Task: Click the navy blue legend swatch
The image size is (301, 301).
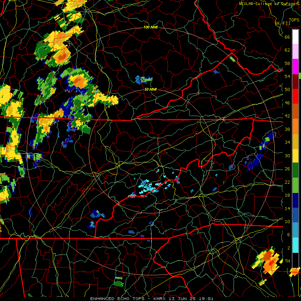Action: point(295,200)
